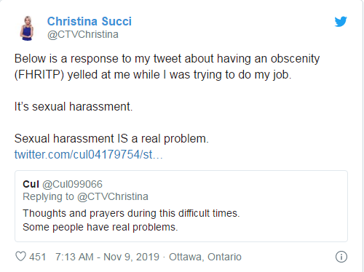Click the 'It's sexual harassment.' sentence

(x=74, y=107)
